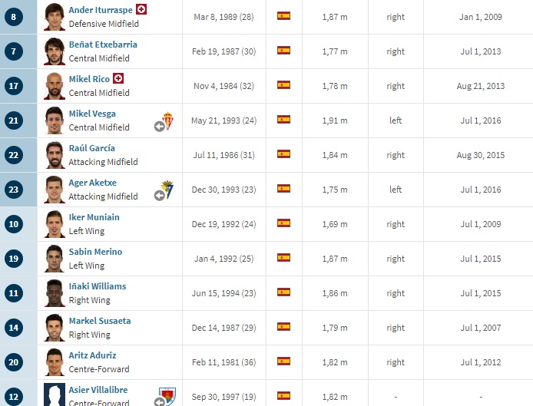Click Cádiz club crest in Ager Aketxe row
Screen dimensions: 533x406
[167, 190]
